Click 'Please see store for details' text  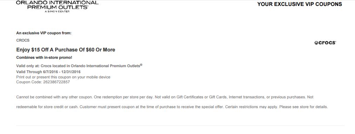(303, 107)
